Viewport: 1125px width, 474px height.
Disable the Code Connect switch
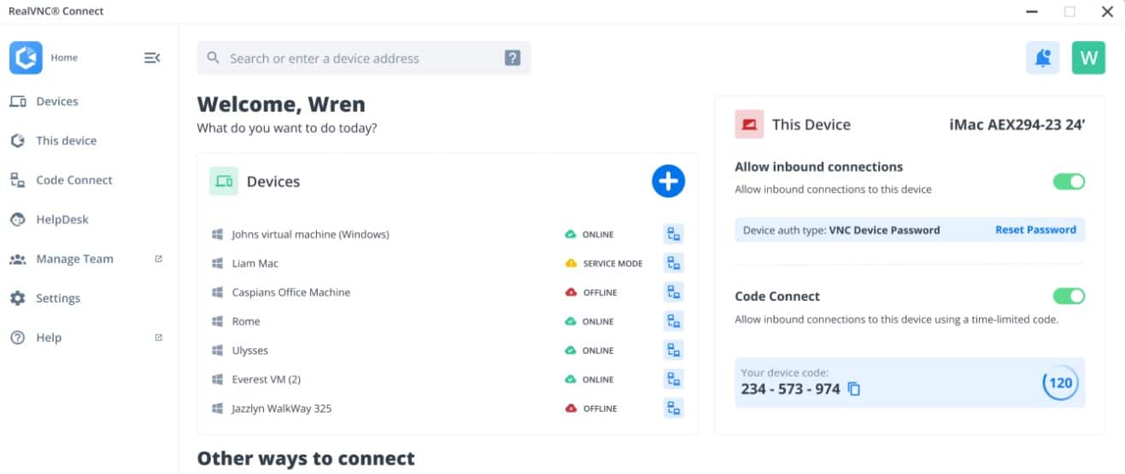coord(1069,296)
